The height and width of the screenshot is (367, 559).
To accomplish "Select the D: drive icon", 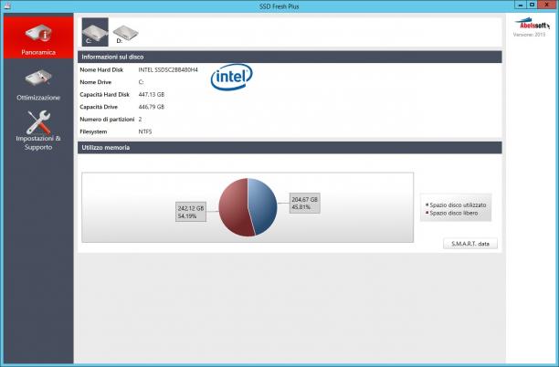I will pos(125,34).
